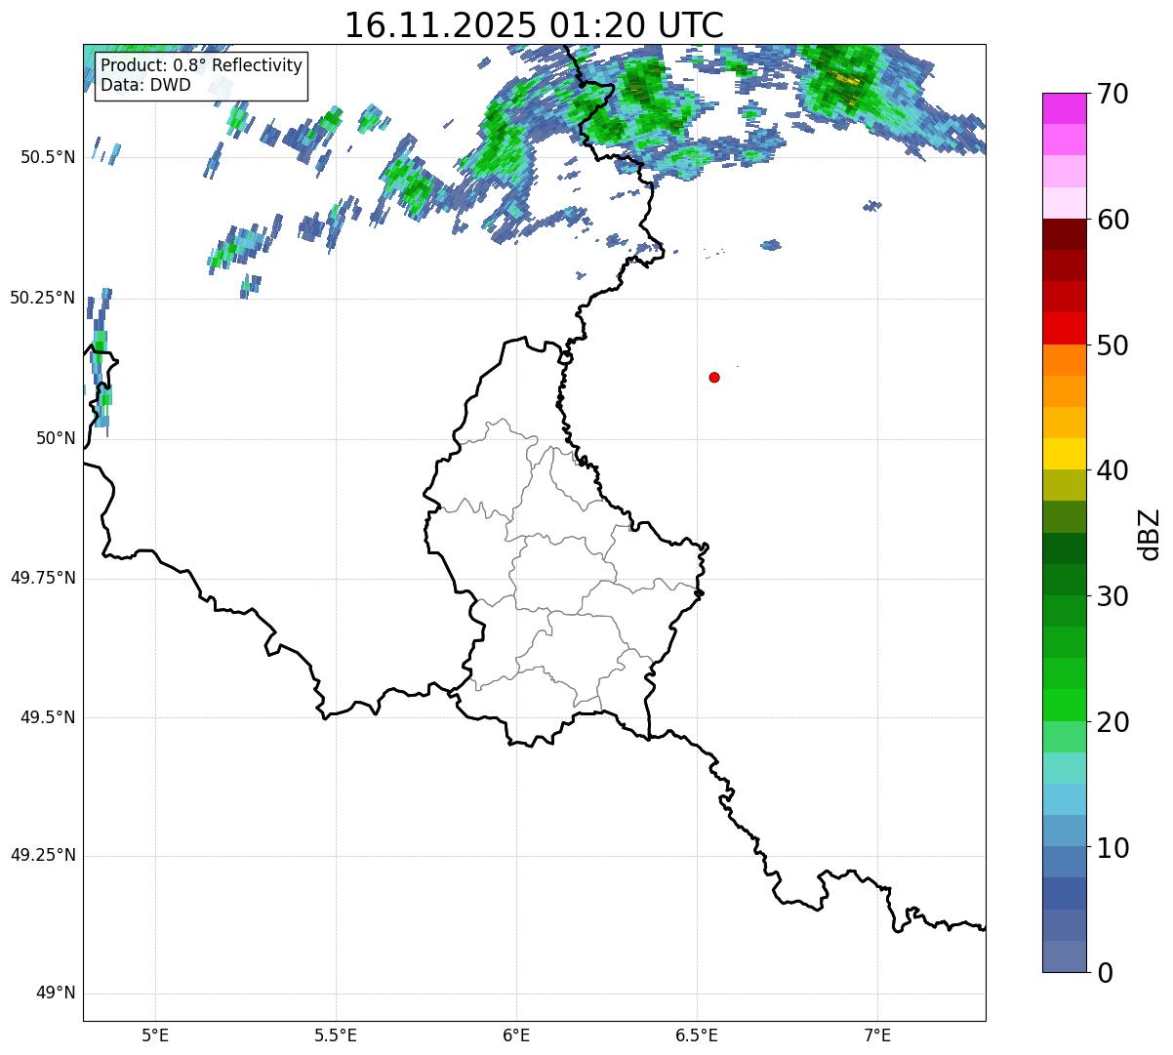1173x1055 pixels.
Task: Click the red location marker dot
Action: (x=714, y=377)
